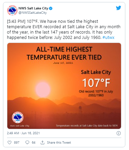
Task: Click the NWS Salt Lake City profile avatar
Action: pyautogui.click(x=12, y=10)
